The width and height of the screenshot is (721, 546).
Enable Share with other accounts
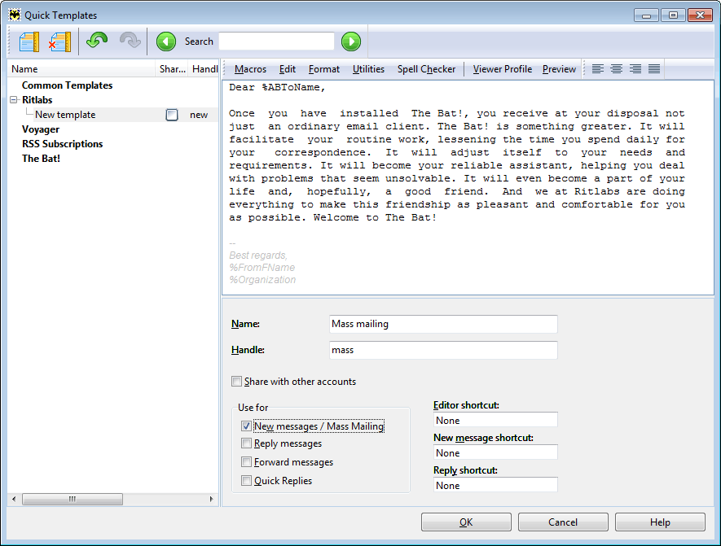[x=237, y=381]
